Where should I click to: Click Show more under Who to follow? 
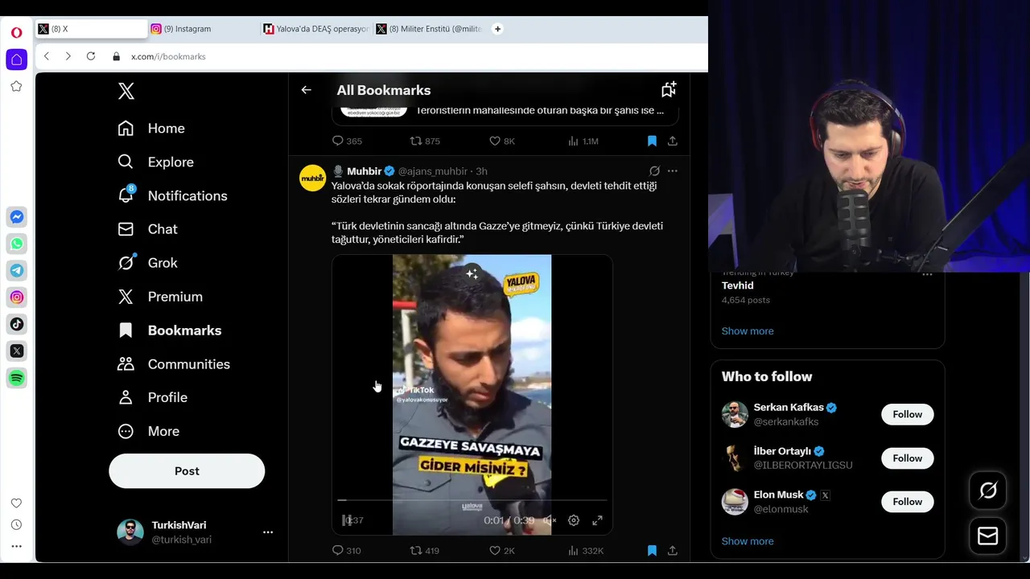[748, 541]
